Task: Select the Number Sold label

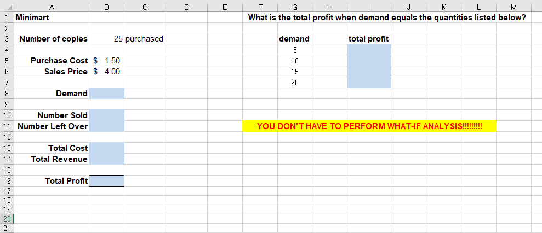Action: 62,115
